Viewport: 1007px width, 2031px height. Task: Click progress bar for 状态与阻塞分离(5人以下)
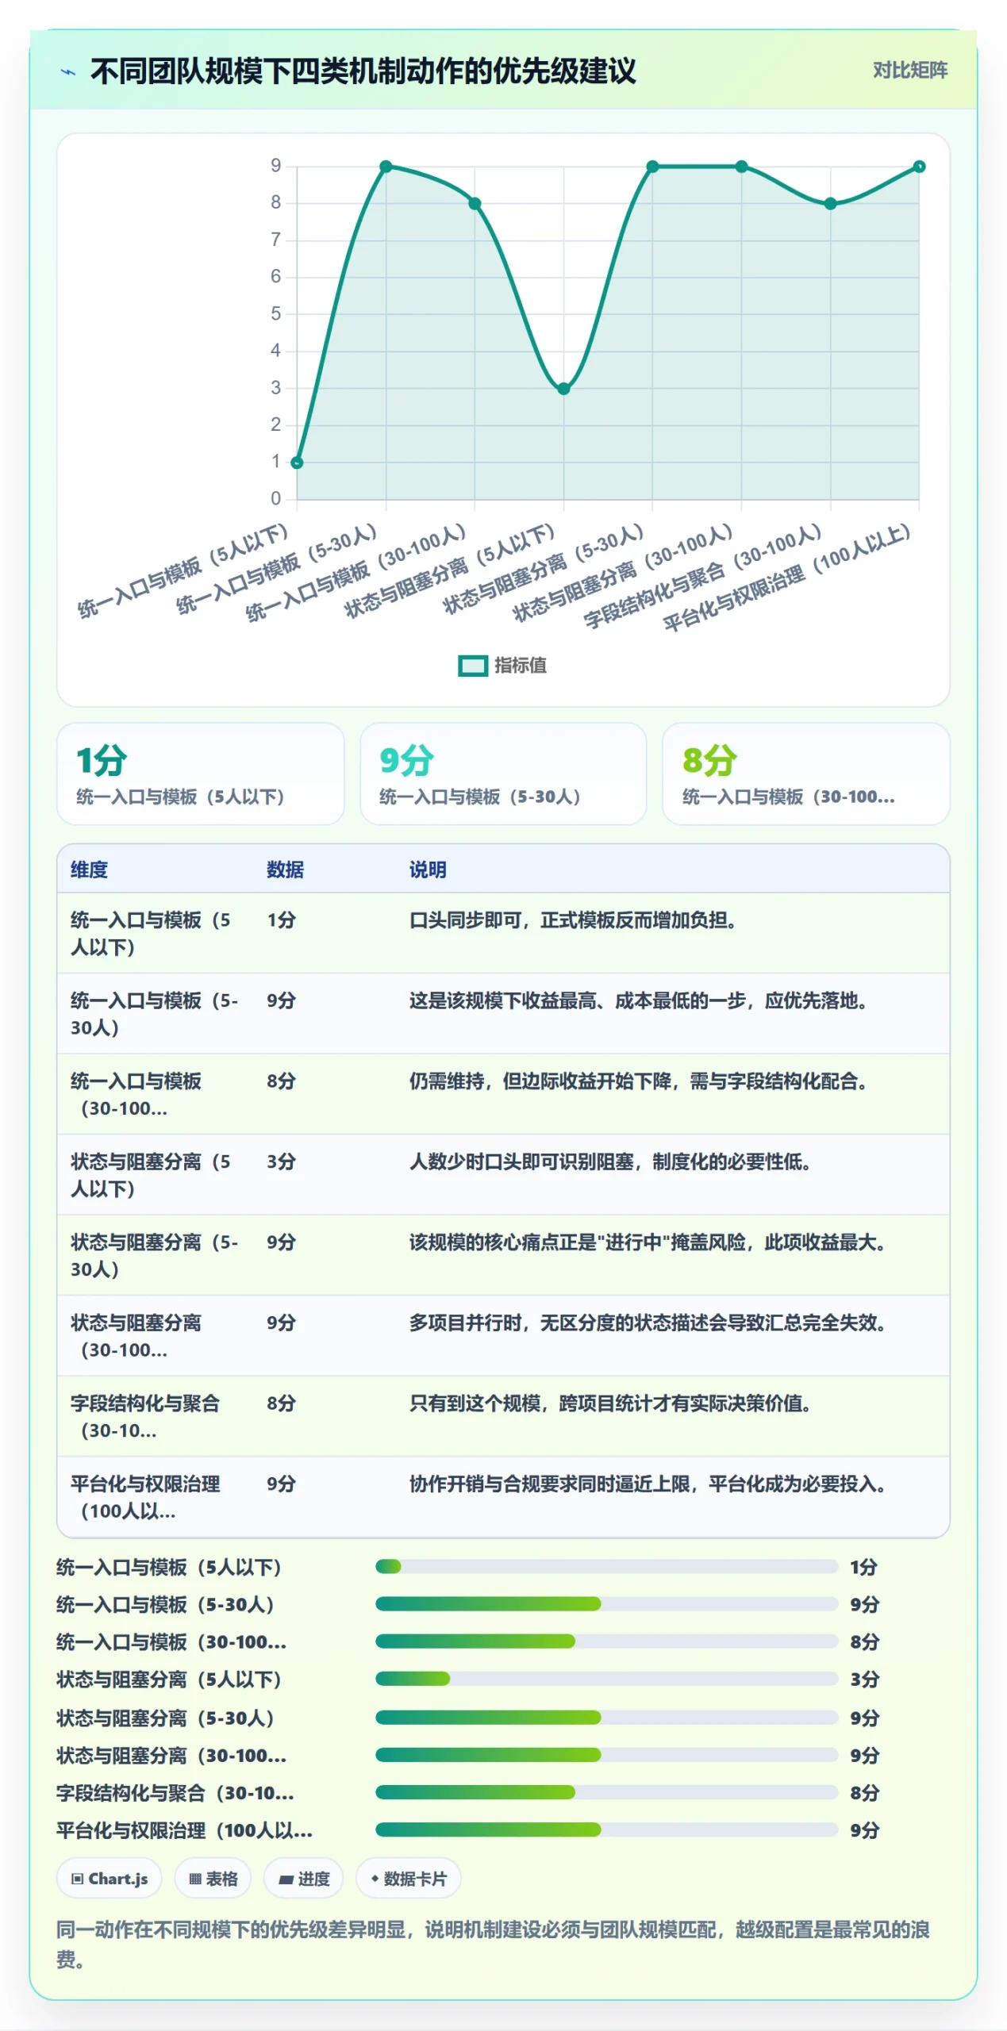pyautogui.click(x=606, y=1679)
